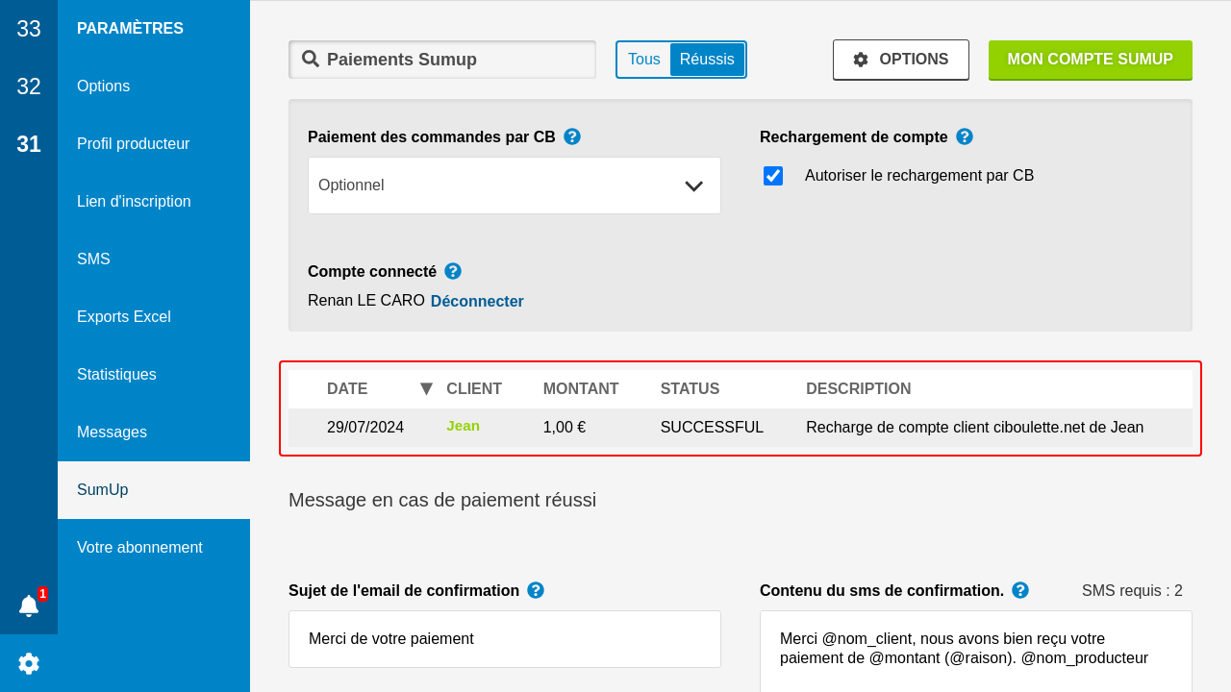Click help icon next to Sujet de l'email
Image resolution: width=1231 pixels, height=692 pixels.
(x=536, y=590)
